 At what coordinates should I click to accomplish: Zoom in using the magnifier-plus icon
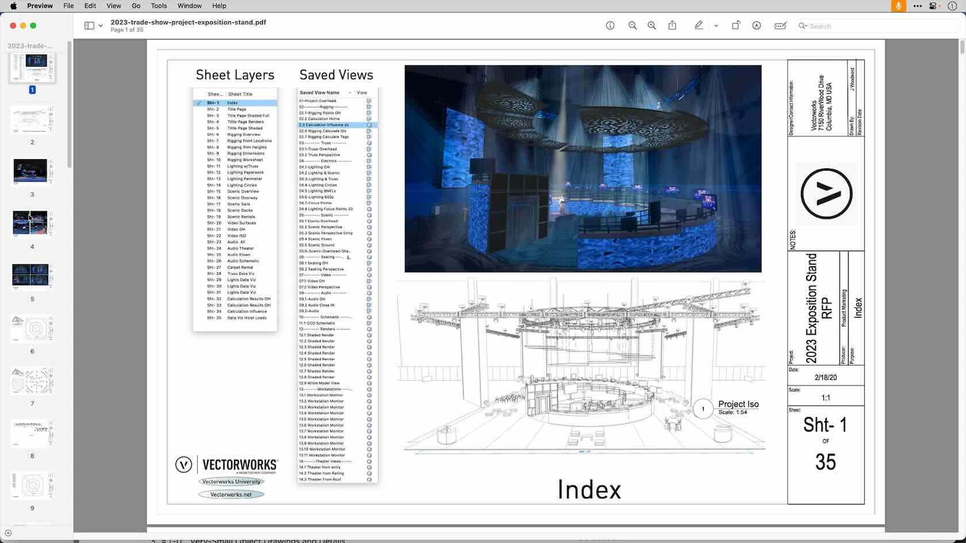[651, 25]
